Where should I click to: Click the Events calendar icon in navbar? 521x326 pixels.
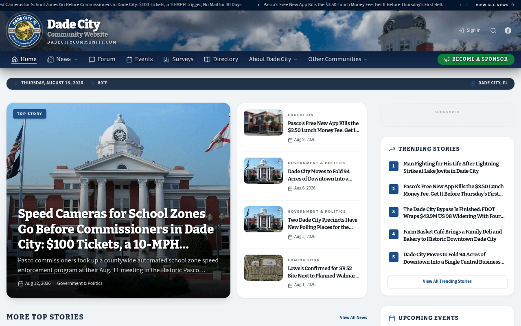point(129,59)
